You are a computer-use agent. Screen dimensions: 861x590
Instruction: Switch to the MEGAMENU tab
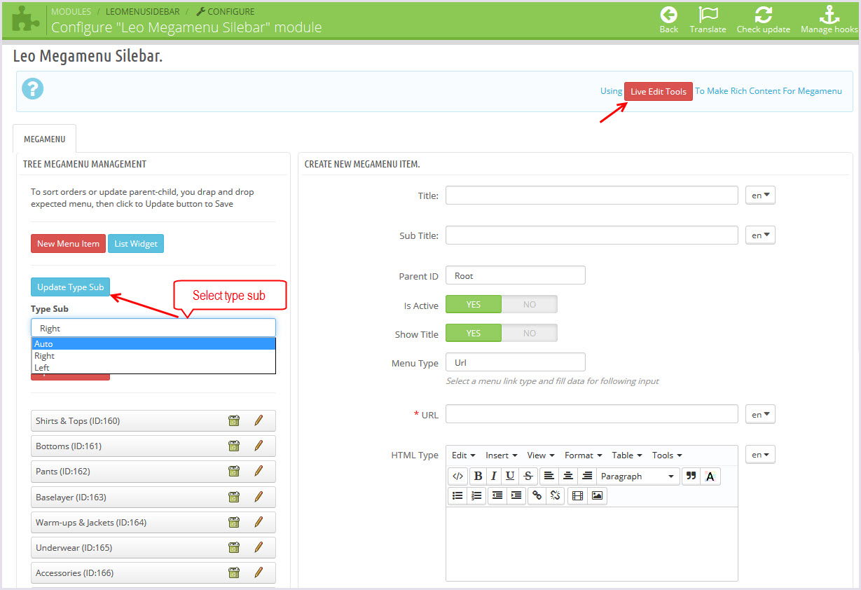(45, 139)
